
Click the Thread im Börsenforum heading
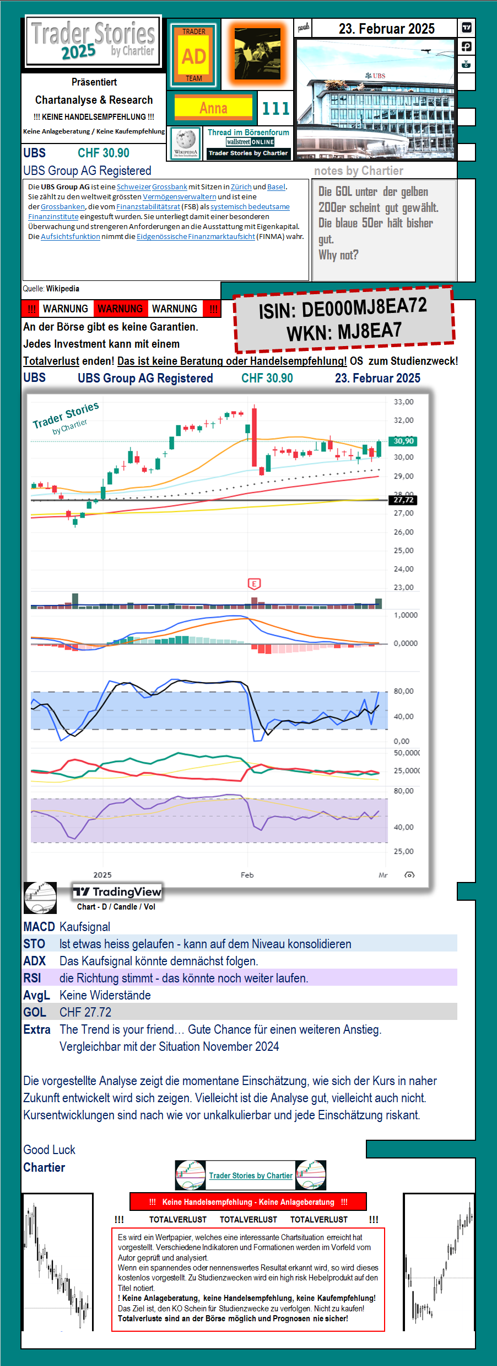pyautogui.click(x=248, y=132)
